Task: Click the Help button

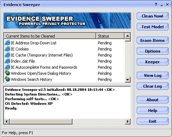Action: (153, 111)
